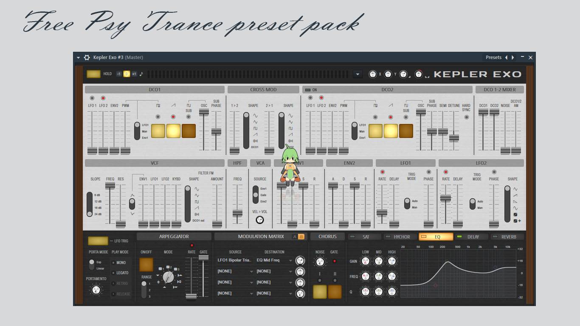Switch to the SAT effect tab
Image resolution: width=580 pixels, height=326 pixels.
pos(364,237)
